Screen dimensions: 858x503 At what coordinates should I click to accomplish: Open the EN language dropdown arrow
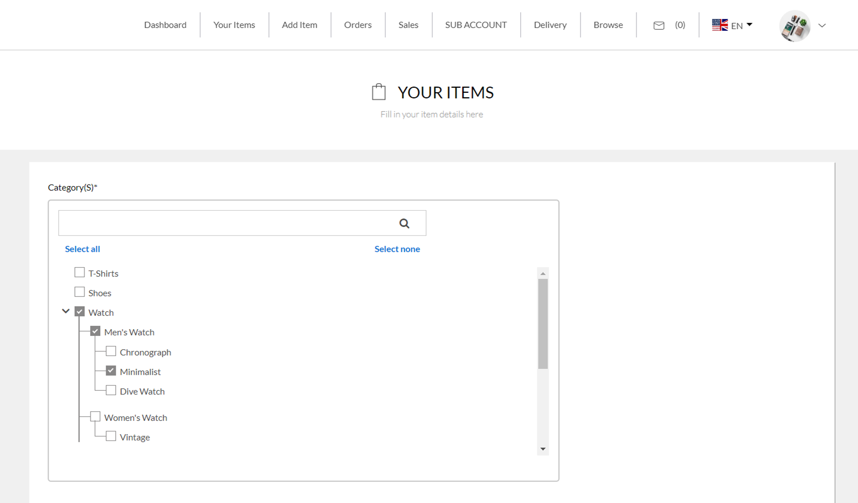coord(749,25)
